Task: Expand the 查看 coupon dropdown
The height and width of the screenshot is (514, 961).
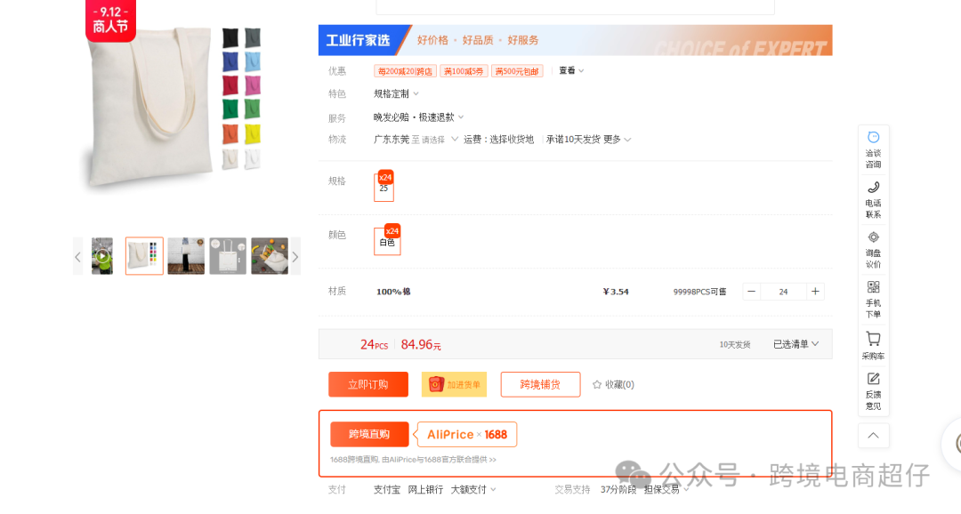Action: pos(568,70)
